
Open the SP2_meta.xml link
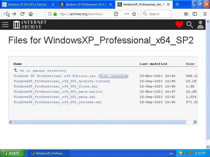tap(55, 97)
